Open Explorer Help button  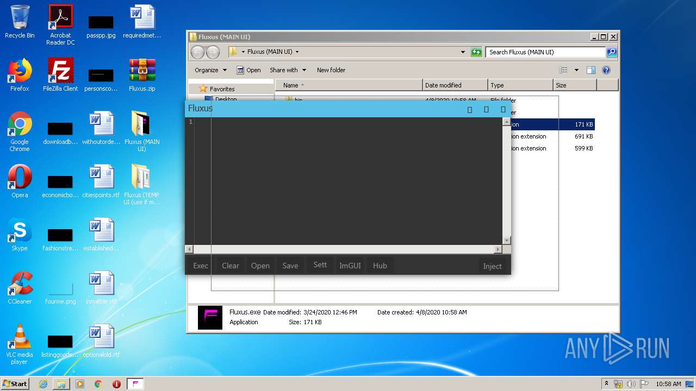[x=606, y=70]
